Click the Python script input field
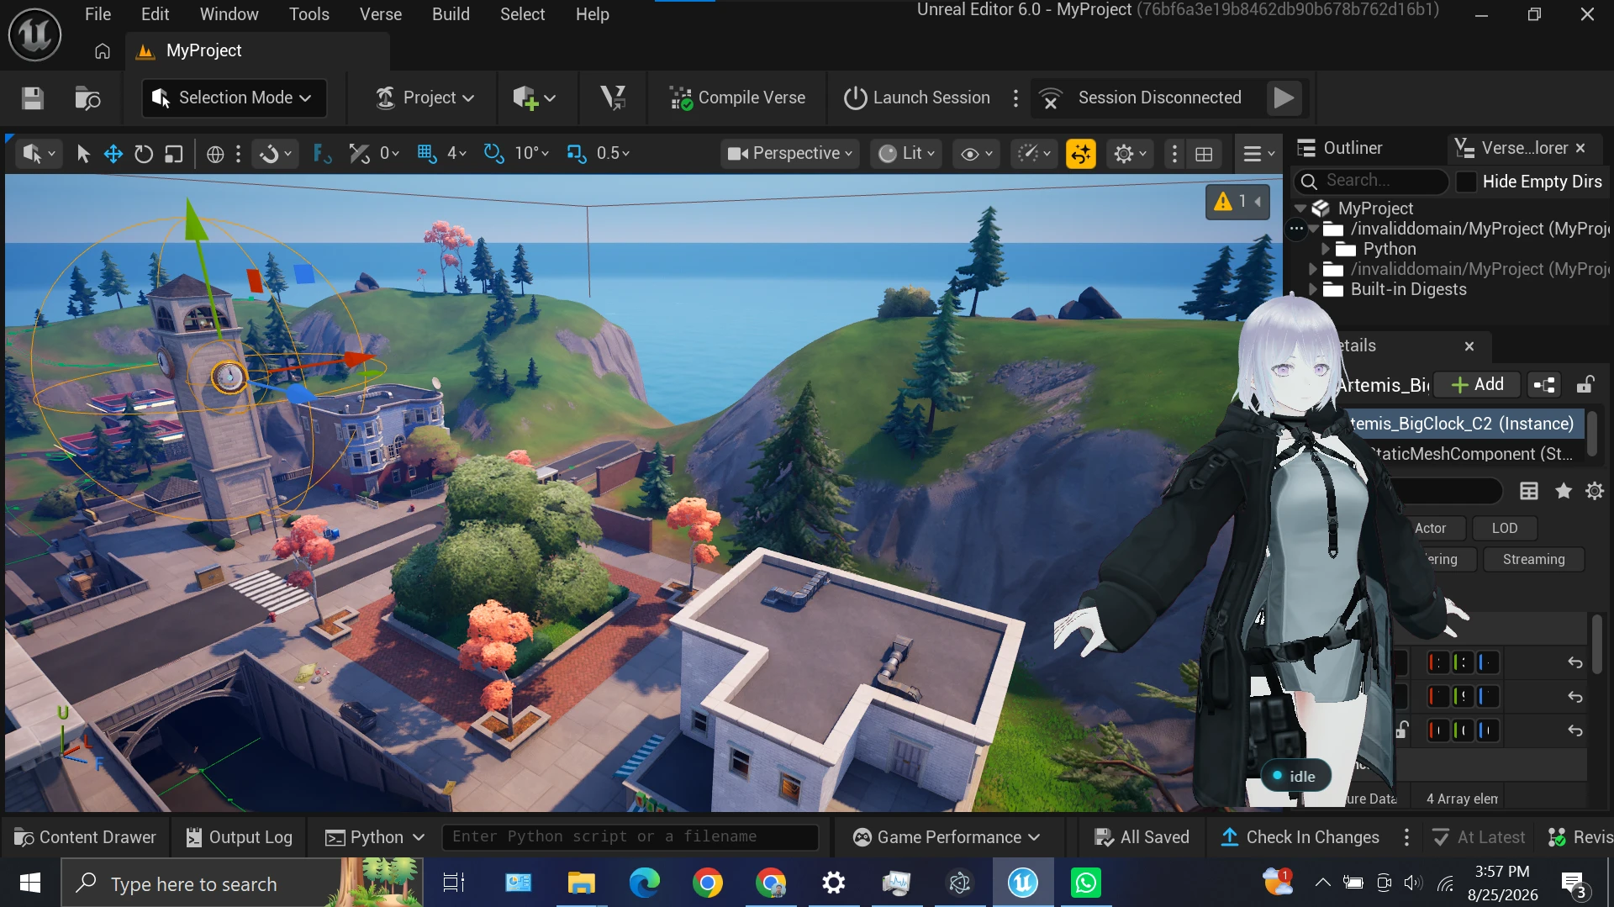Screen dimensions: 1614x907 630,837
